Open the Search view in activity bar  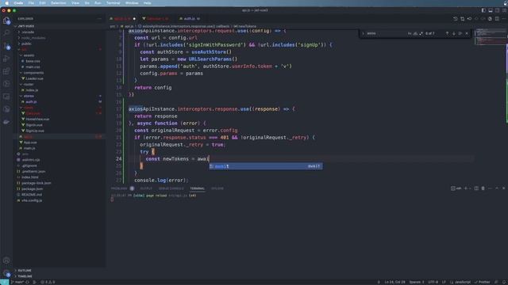6,33
